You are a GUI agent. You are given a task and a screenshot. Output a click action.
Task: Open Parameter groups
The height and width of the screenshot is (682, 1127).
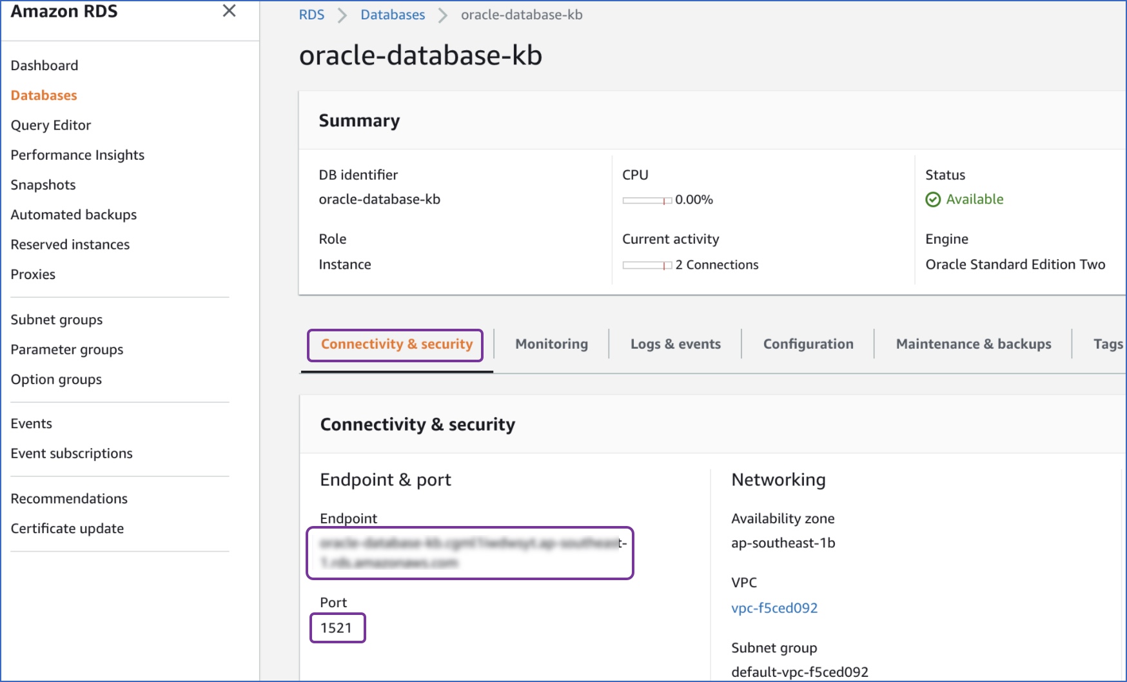point(67,349)
